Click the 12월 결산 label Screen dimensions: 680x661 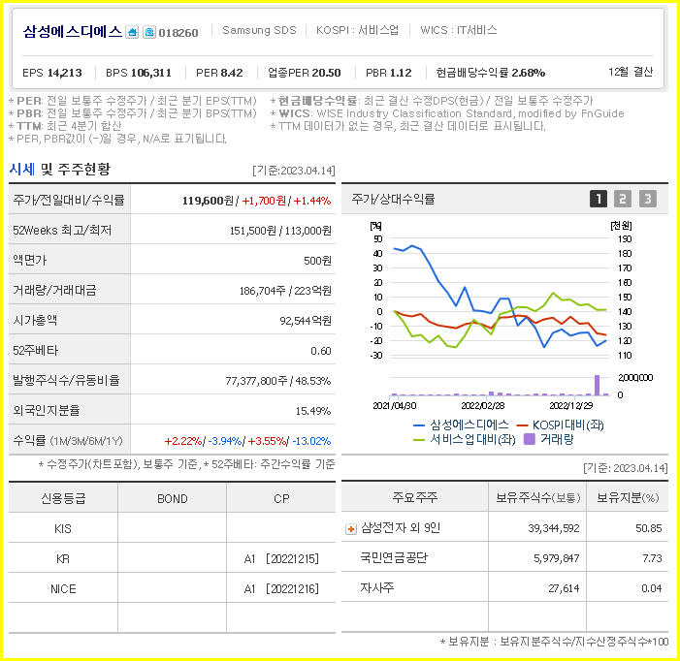coord(631,72)
